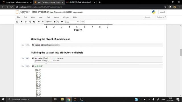Open Task View on the taskbar
This screenshot has height=102, width=182.
coord(55,99)
